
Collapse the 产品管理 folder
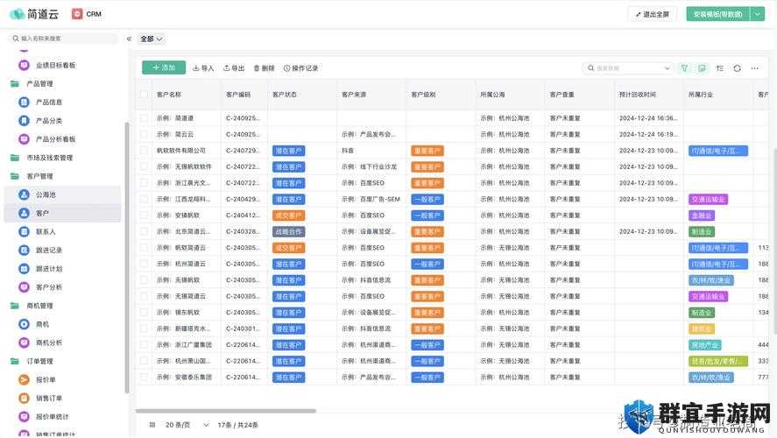(x=15, y=84)
